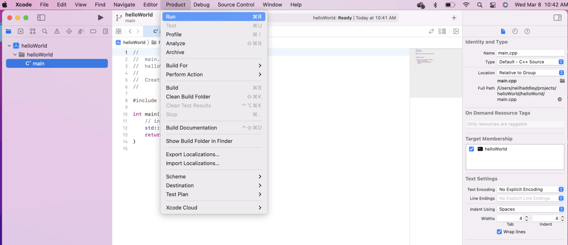Open the Text Encoding dropdown
The width and height of the screenshot is (568, 245).
(531, 189)
